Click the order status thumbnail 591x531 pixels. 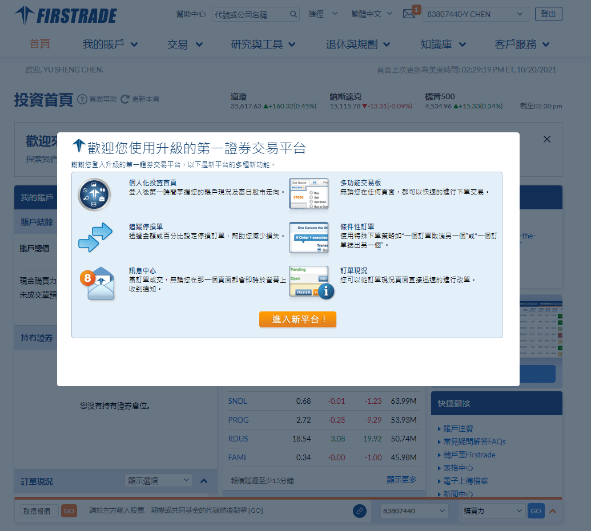[x=311, y=282]
